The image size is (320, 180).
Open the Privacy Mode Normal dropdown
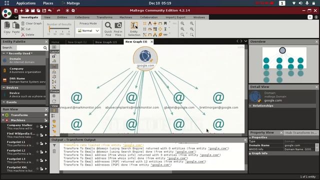pos(88,30)
